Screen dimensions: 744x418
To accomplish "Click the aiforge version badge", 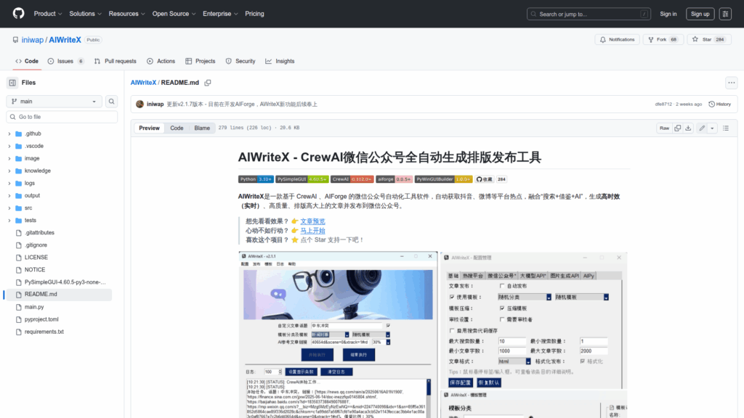I will [395, 179].
